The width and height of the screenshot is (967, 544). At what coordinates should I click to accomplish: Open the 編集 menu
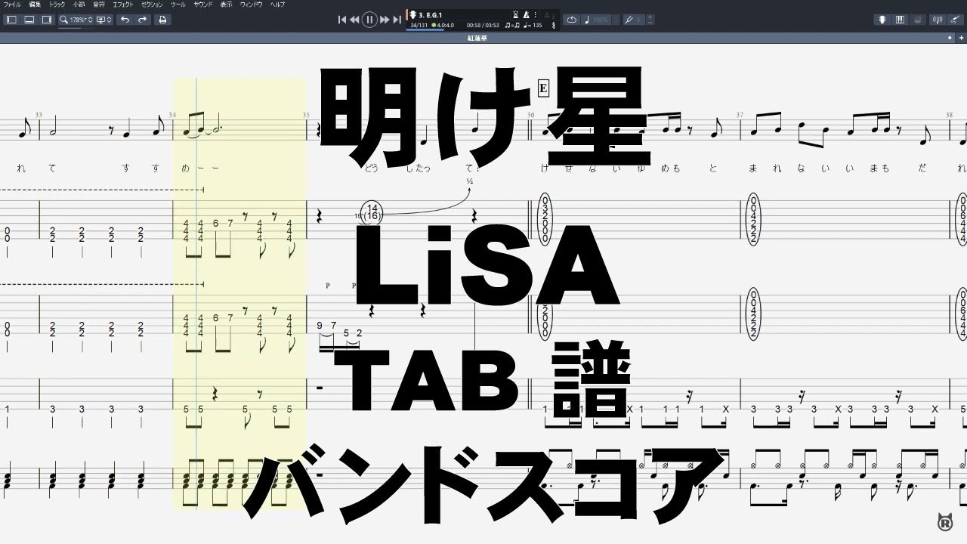[35, 5]
